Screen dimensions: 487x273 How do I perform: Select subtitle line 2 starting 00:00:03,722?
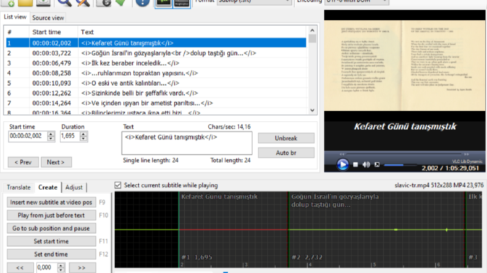point(156,53)
